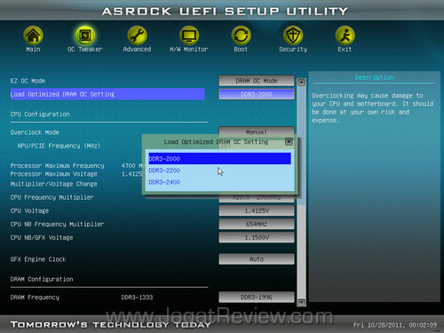Select Load Optimized DRAM OC Setting row
This screenshot has height=333, width=444.
[107, 94]
